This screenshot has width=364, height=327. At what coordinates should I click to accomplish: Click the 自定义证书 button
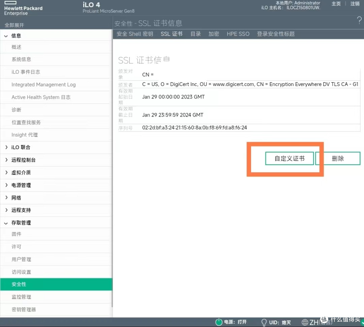pyautogui.click(x=290, y=158)
